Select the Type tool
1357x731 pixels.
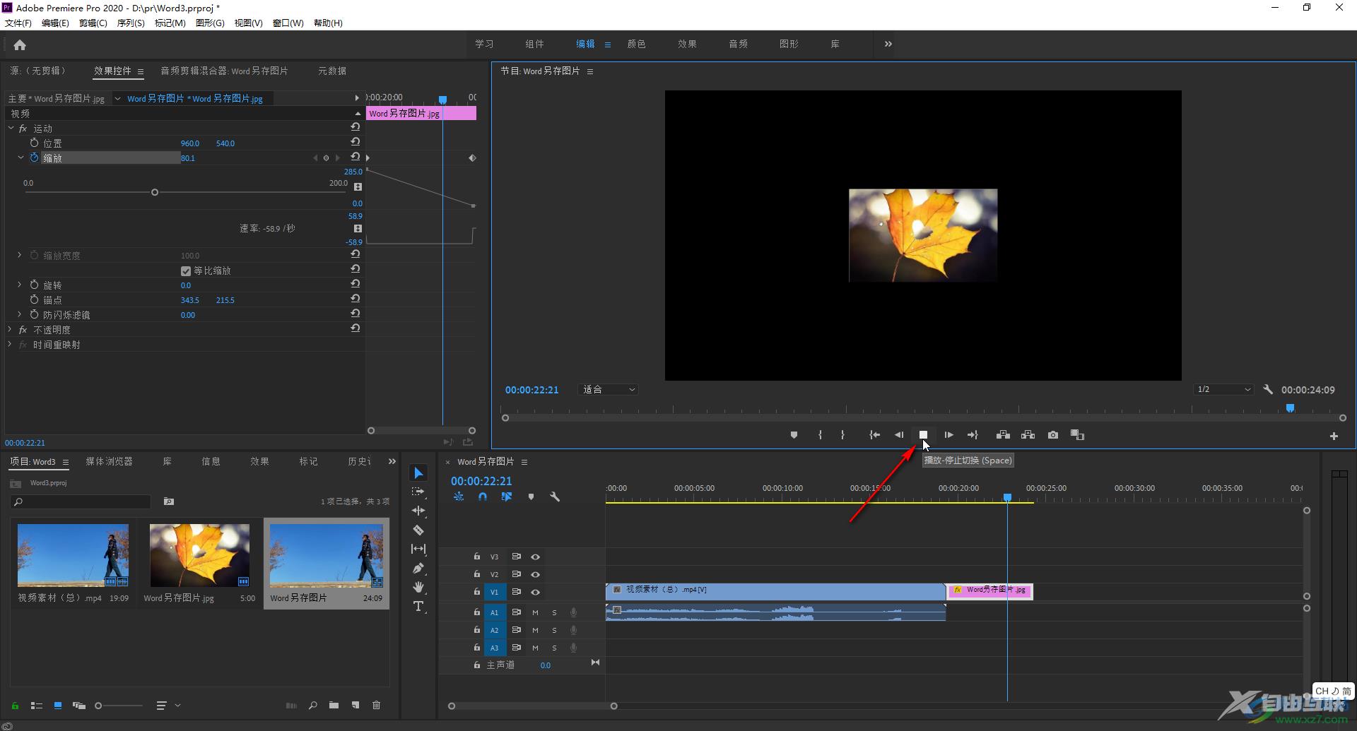(x=418, y=606)
